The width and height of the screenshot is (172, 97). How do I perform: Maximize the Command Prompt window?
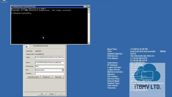click(86, 7)
